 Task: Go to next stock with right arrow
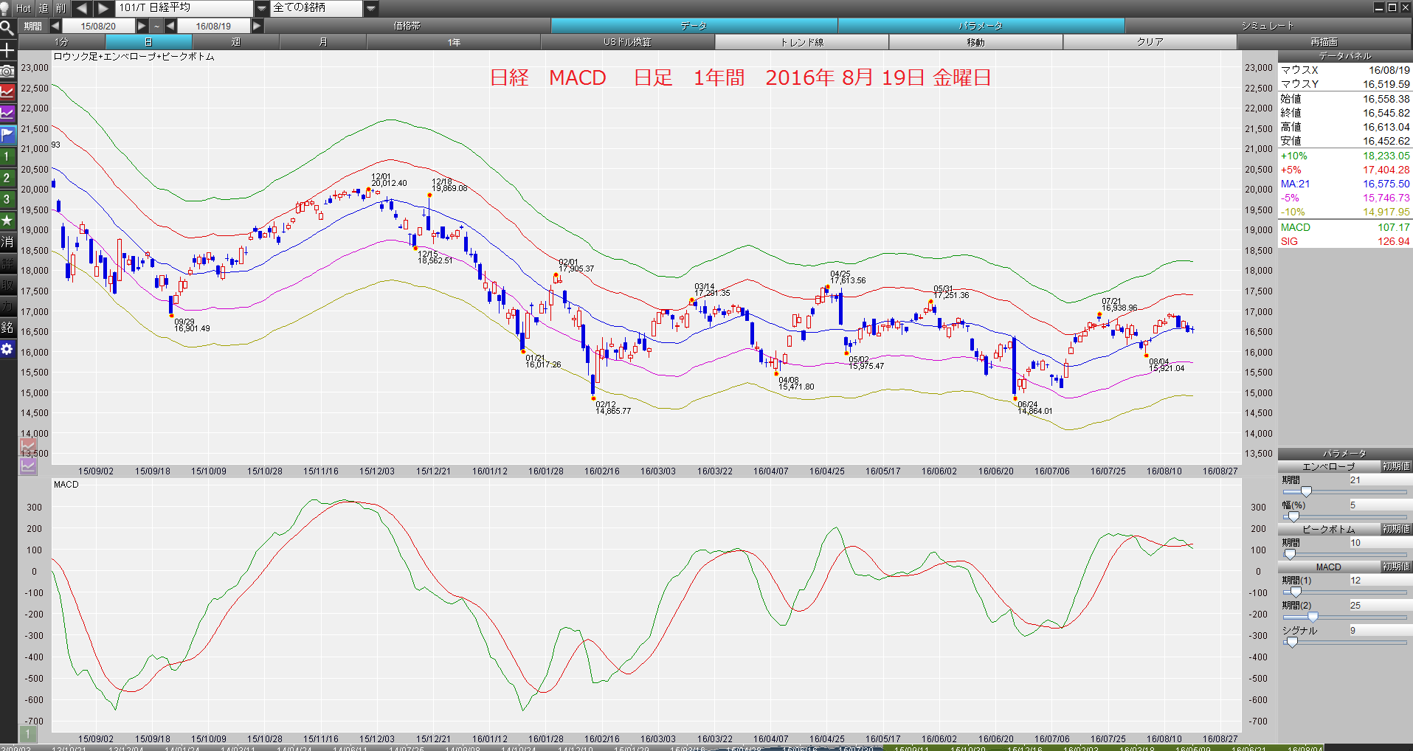pyautogui.click(x=103, y=8)
